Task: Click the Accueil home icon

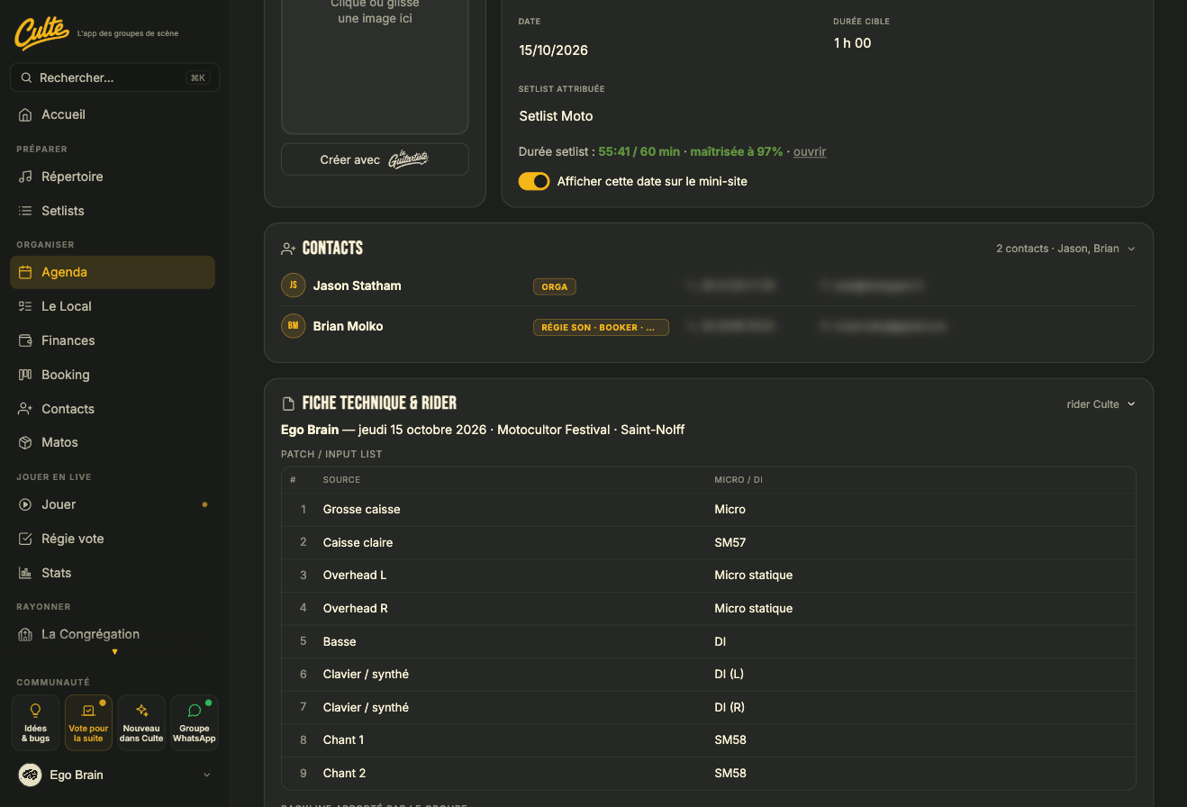Action: pos(25,114)
